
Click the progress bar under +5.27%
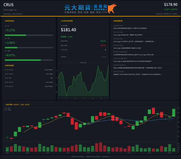[x=29, y=35]
